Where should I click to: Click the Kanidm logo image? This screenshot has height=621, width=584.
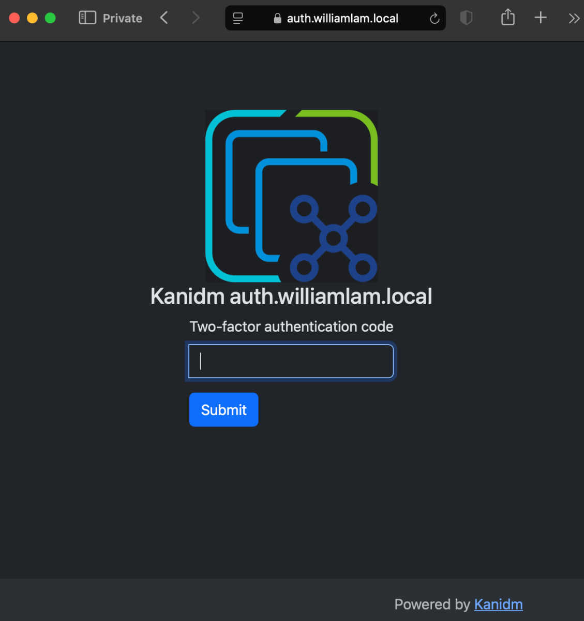click(291, 196)
